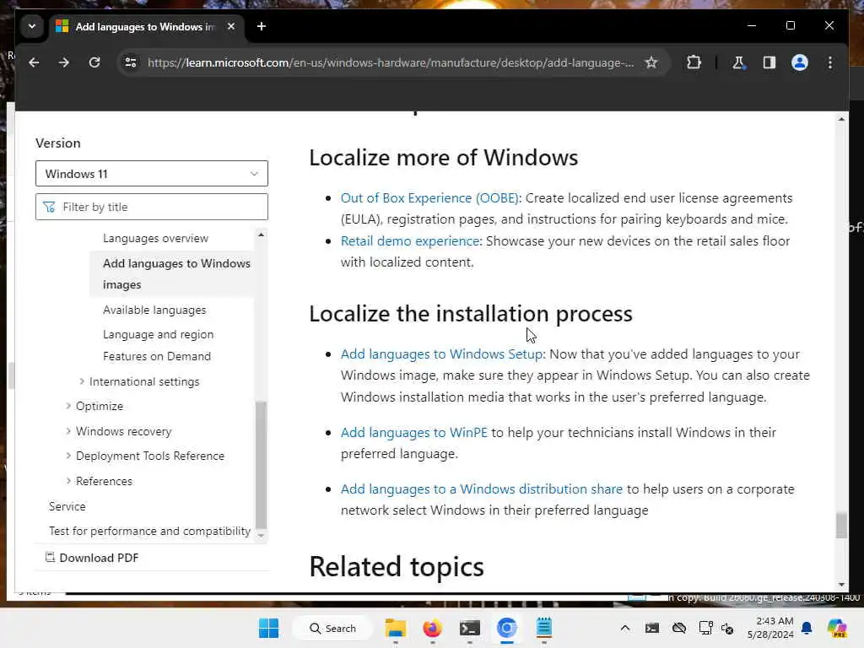
Task: Open Terminal from the taskbar
Action: [469, 628]
